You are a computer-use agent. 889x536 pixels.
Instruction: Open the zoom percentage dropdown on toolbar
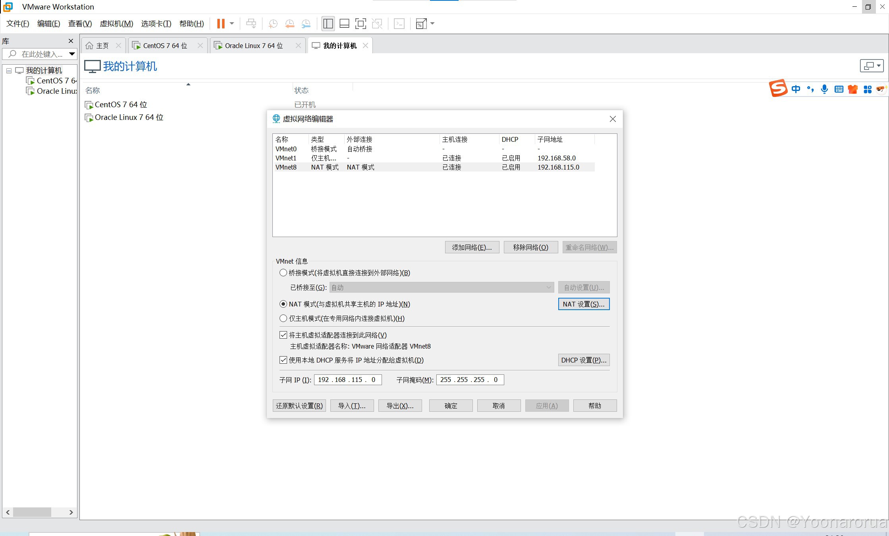click(x=432, y=23)
